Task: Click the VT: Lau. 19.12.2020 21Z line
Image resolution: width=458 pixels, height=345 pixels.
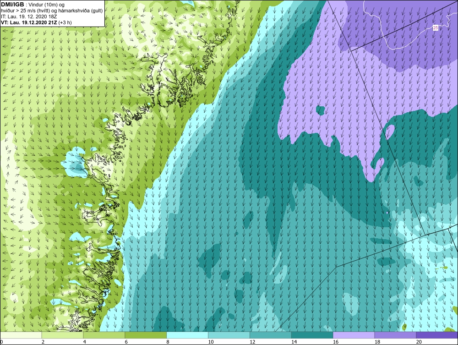Action: 36,22
